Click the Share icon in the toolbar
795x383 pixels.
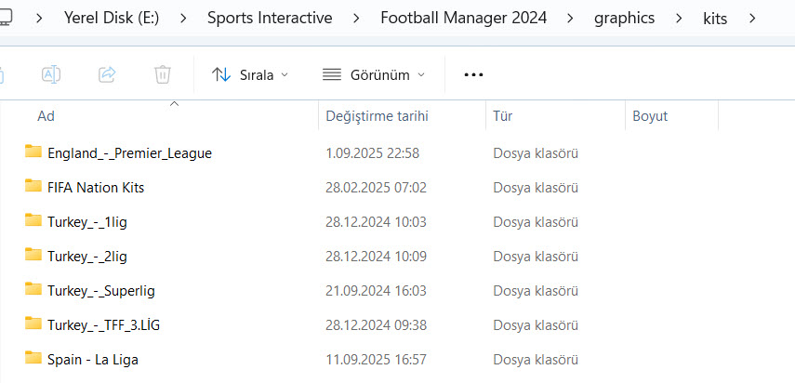point(107,74)
